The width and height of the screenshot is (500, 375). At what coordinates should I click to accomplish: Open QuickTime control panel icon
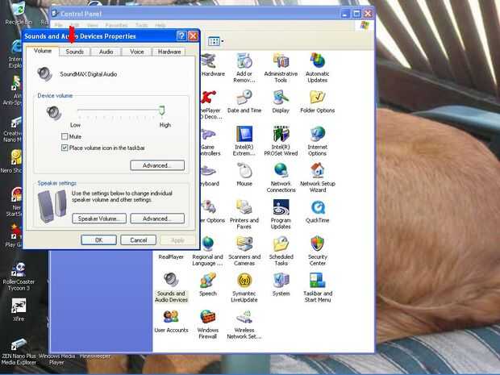pyautogui.click(x=317, y=211)
